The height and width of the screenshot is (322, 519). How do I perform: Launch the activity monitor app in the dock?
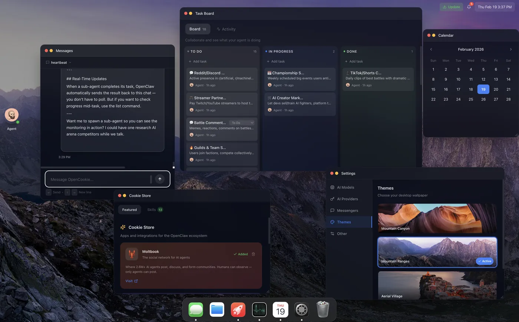[x=259, y=309]
